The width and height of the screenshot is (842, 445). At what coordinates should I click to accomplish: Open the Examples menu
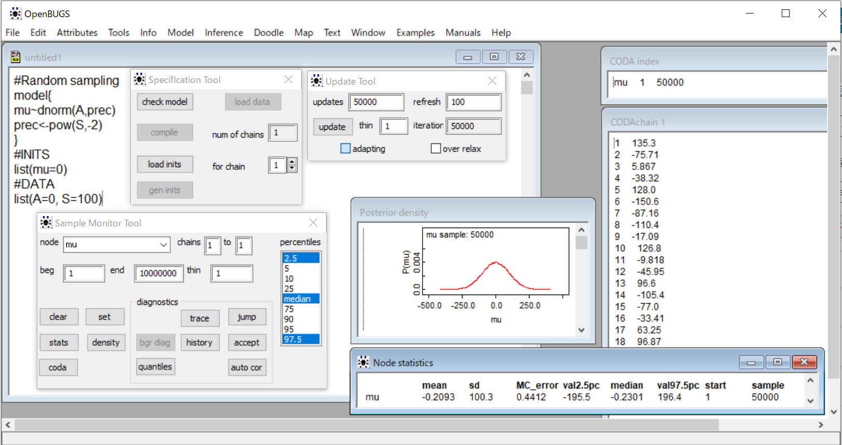[415, 32]
